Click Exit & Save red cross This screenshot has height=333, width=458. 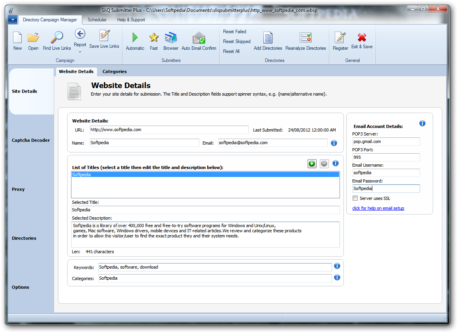pyautogui.click(x=362, y=38)
